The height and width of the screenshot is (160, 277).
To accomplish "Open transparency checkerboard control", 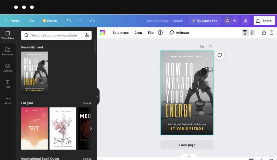I will pos(253,33).
